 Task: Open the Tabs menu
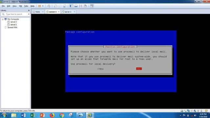(x=26, y=6)
